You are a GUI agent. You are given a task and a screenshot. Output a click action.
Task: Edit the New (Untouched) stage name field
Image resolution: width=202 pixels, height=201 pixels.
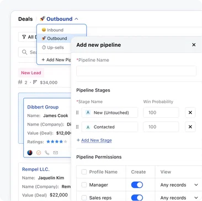pyautogui.click(x=110, y=112)
